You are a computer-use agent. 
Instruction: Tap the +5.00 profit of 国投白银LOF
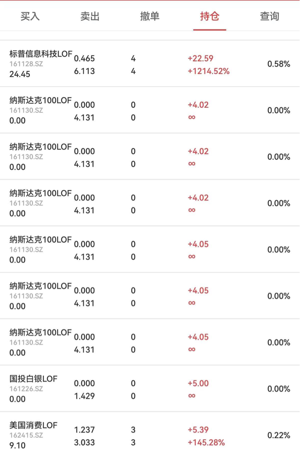198,383
